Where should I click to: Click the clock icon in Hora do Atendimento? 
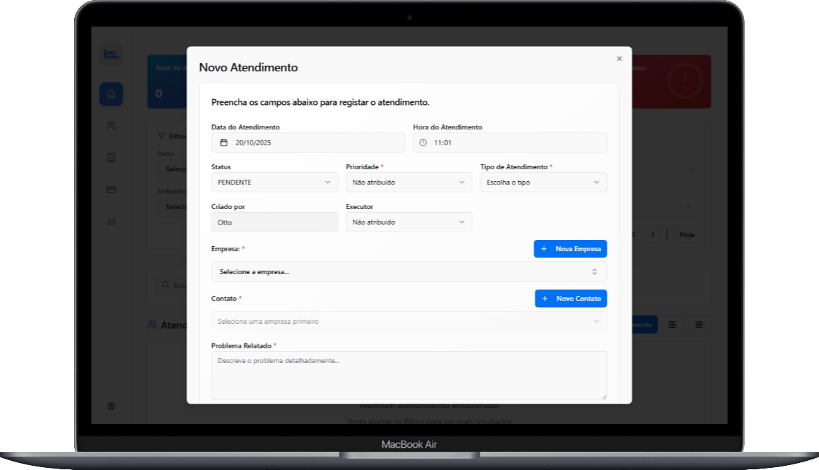[x=423, y=143]
